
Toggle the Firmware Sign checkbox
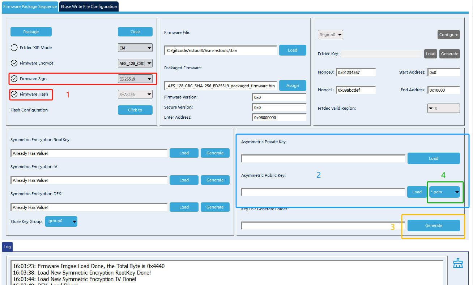[14, 79]
